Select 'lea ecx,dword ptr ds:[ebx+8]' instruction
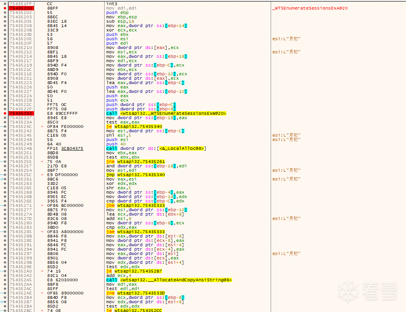 pyautogui.click(x=145, y=214)
